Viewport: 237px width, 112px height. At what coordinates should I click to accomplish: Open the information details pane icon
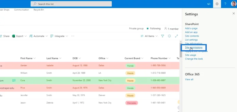(x=169, y=36)
